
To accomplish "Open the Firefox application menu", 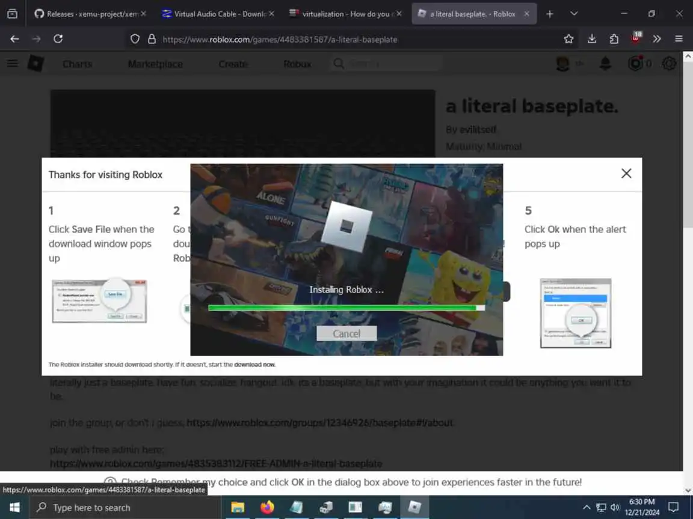I will tap(679, 39).
